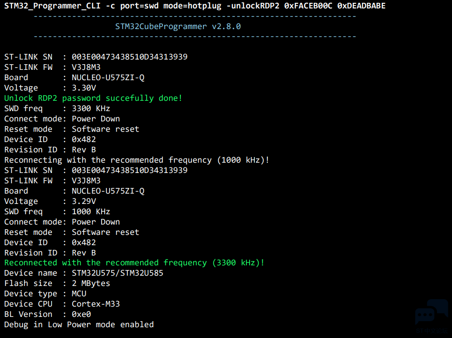Click the STM32_Programmer_CLI command line
Screen dimensions: 452x338
(x=195, y=6)
